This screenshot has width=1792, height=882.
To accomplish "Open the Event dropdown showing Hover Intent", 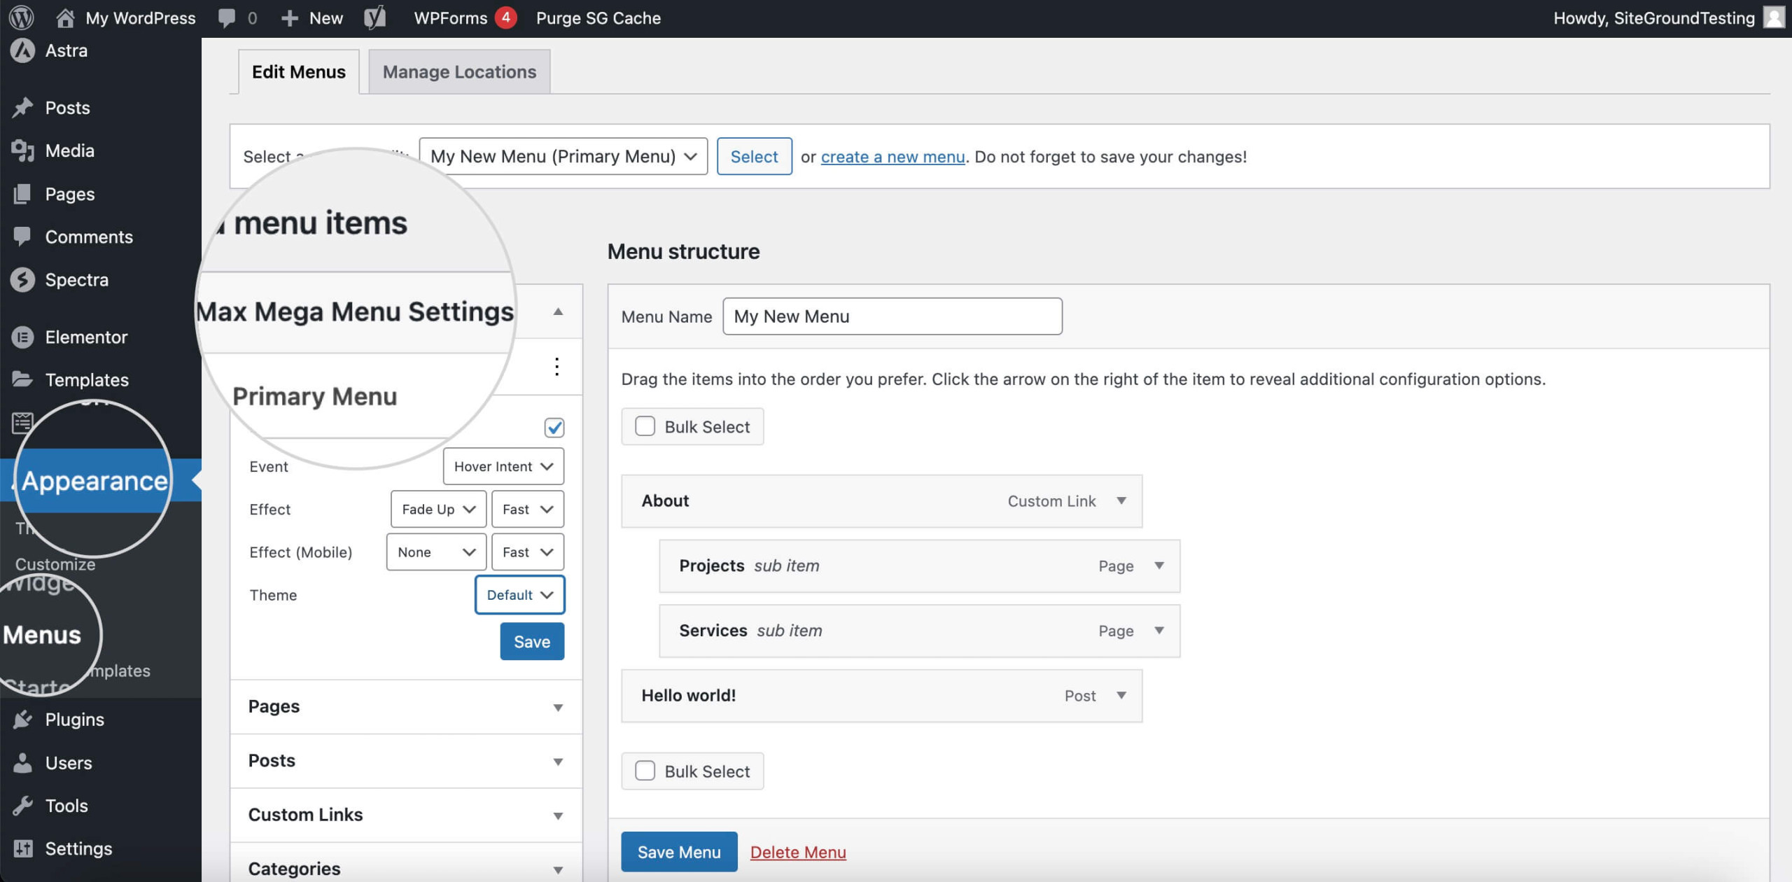I will click(x=503, y=466).
